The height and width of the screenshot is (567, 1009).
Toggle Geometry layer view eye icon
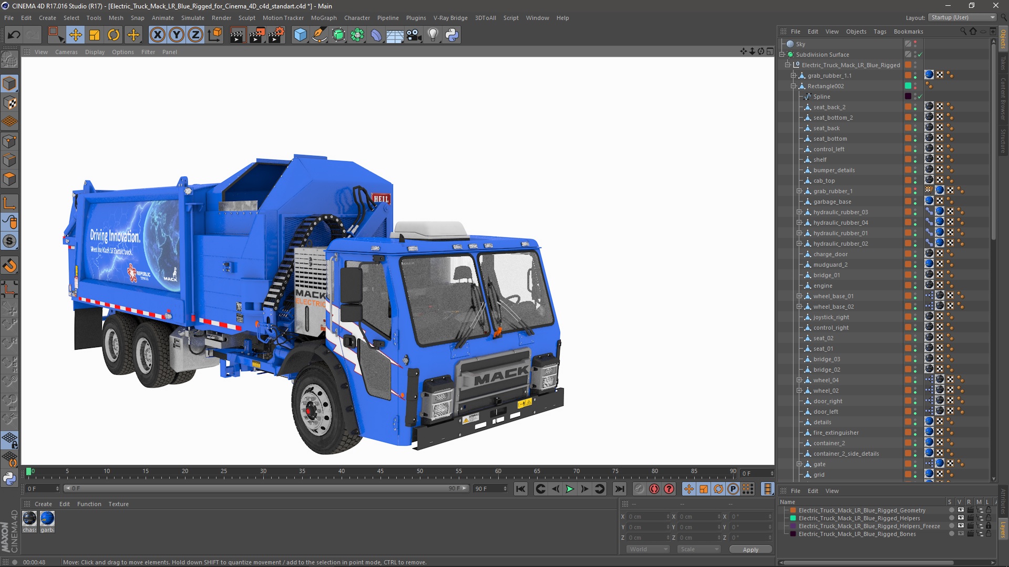tap(961, 510)
